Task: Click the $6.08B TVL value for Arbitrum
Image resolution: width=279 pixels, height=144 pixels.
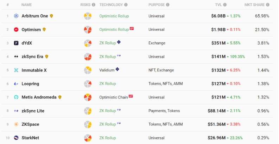Action: [x=218, y=16]
